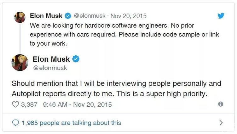
Task: Click the reply text about Autopilot interviews
Action: pyautogui.click(x=116, y=89)
